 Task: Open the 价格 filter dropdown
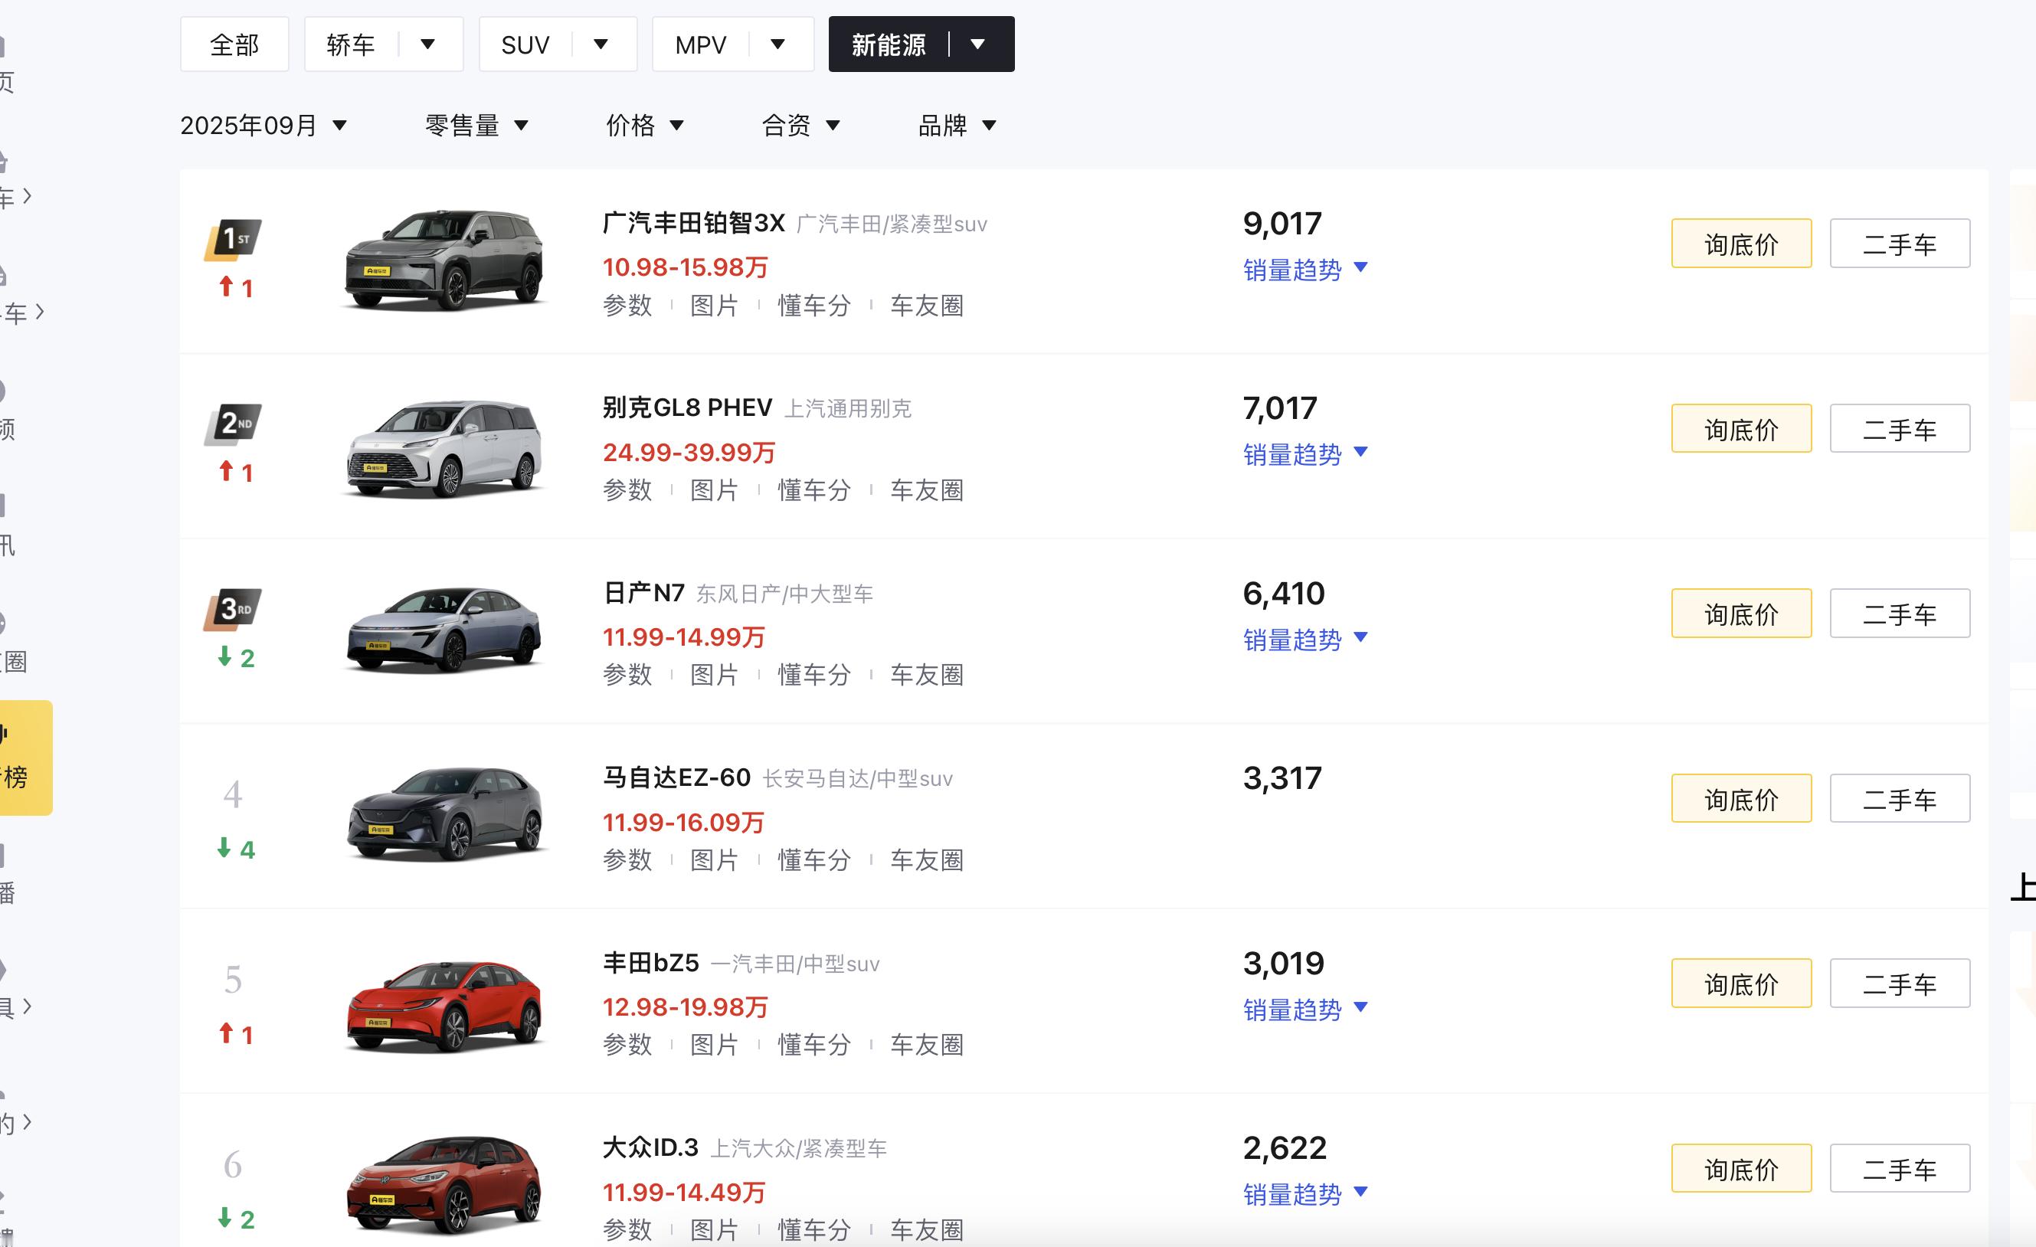[x=644, y=126]
